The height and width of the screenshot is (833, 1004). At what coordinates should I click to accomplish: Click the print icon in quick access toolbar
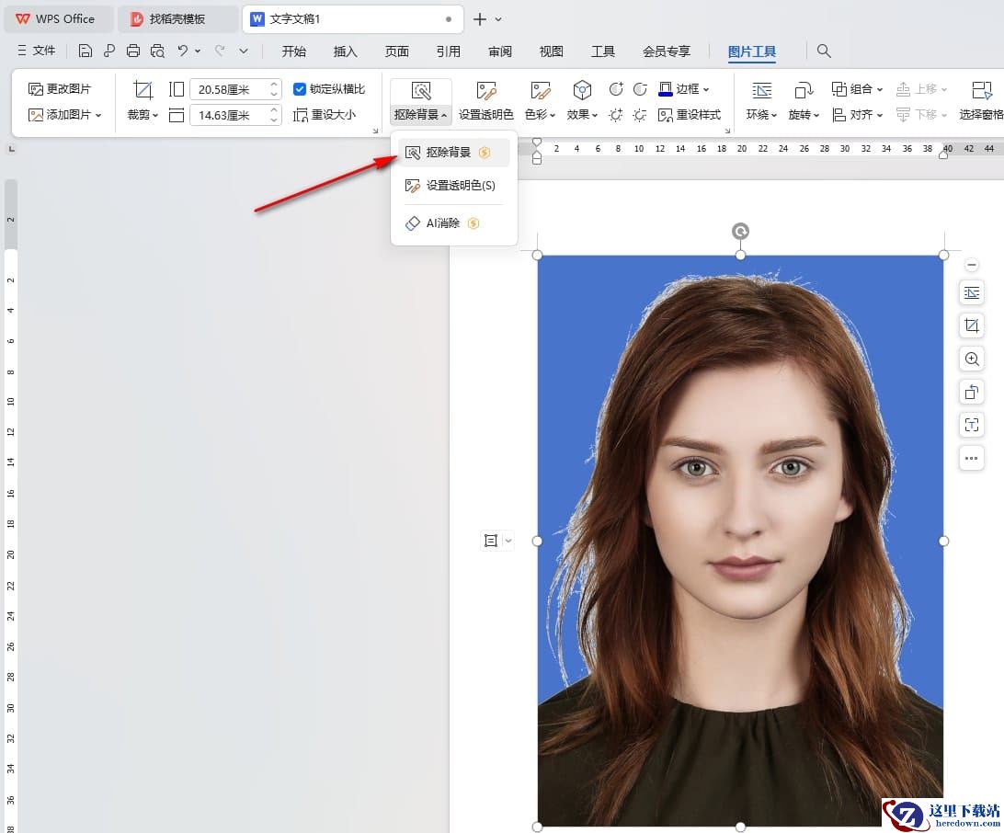(133, 51)
